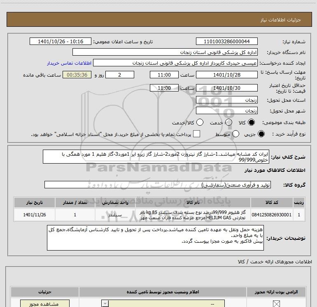Click the شماره نیاز number field
This screenshot has height=307, width=317.
pos(226,42)
